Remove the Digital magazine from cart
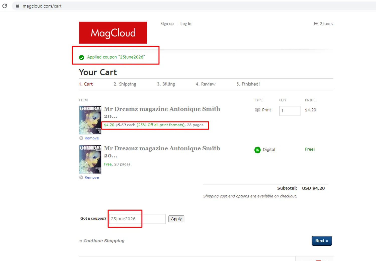 (x=92, y=177)
